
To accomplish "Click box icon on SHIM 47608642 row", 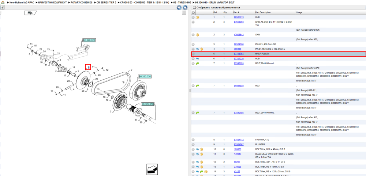I will [x=198, y=35].
